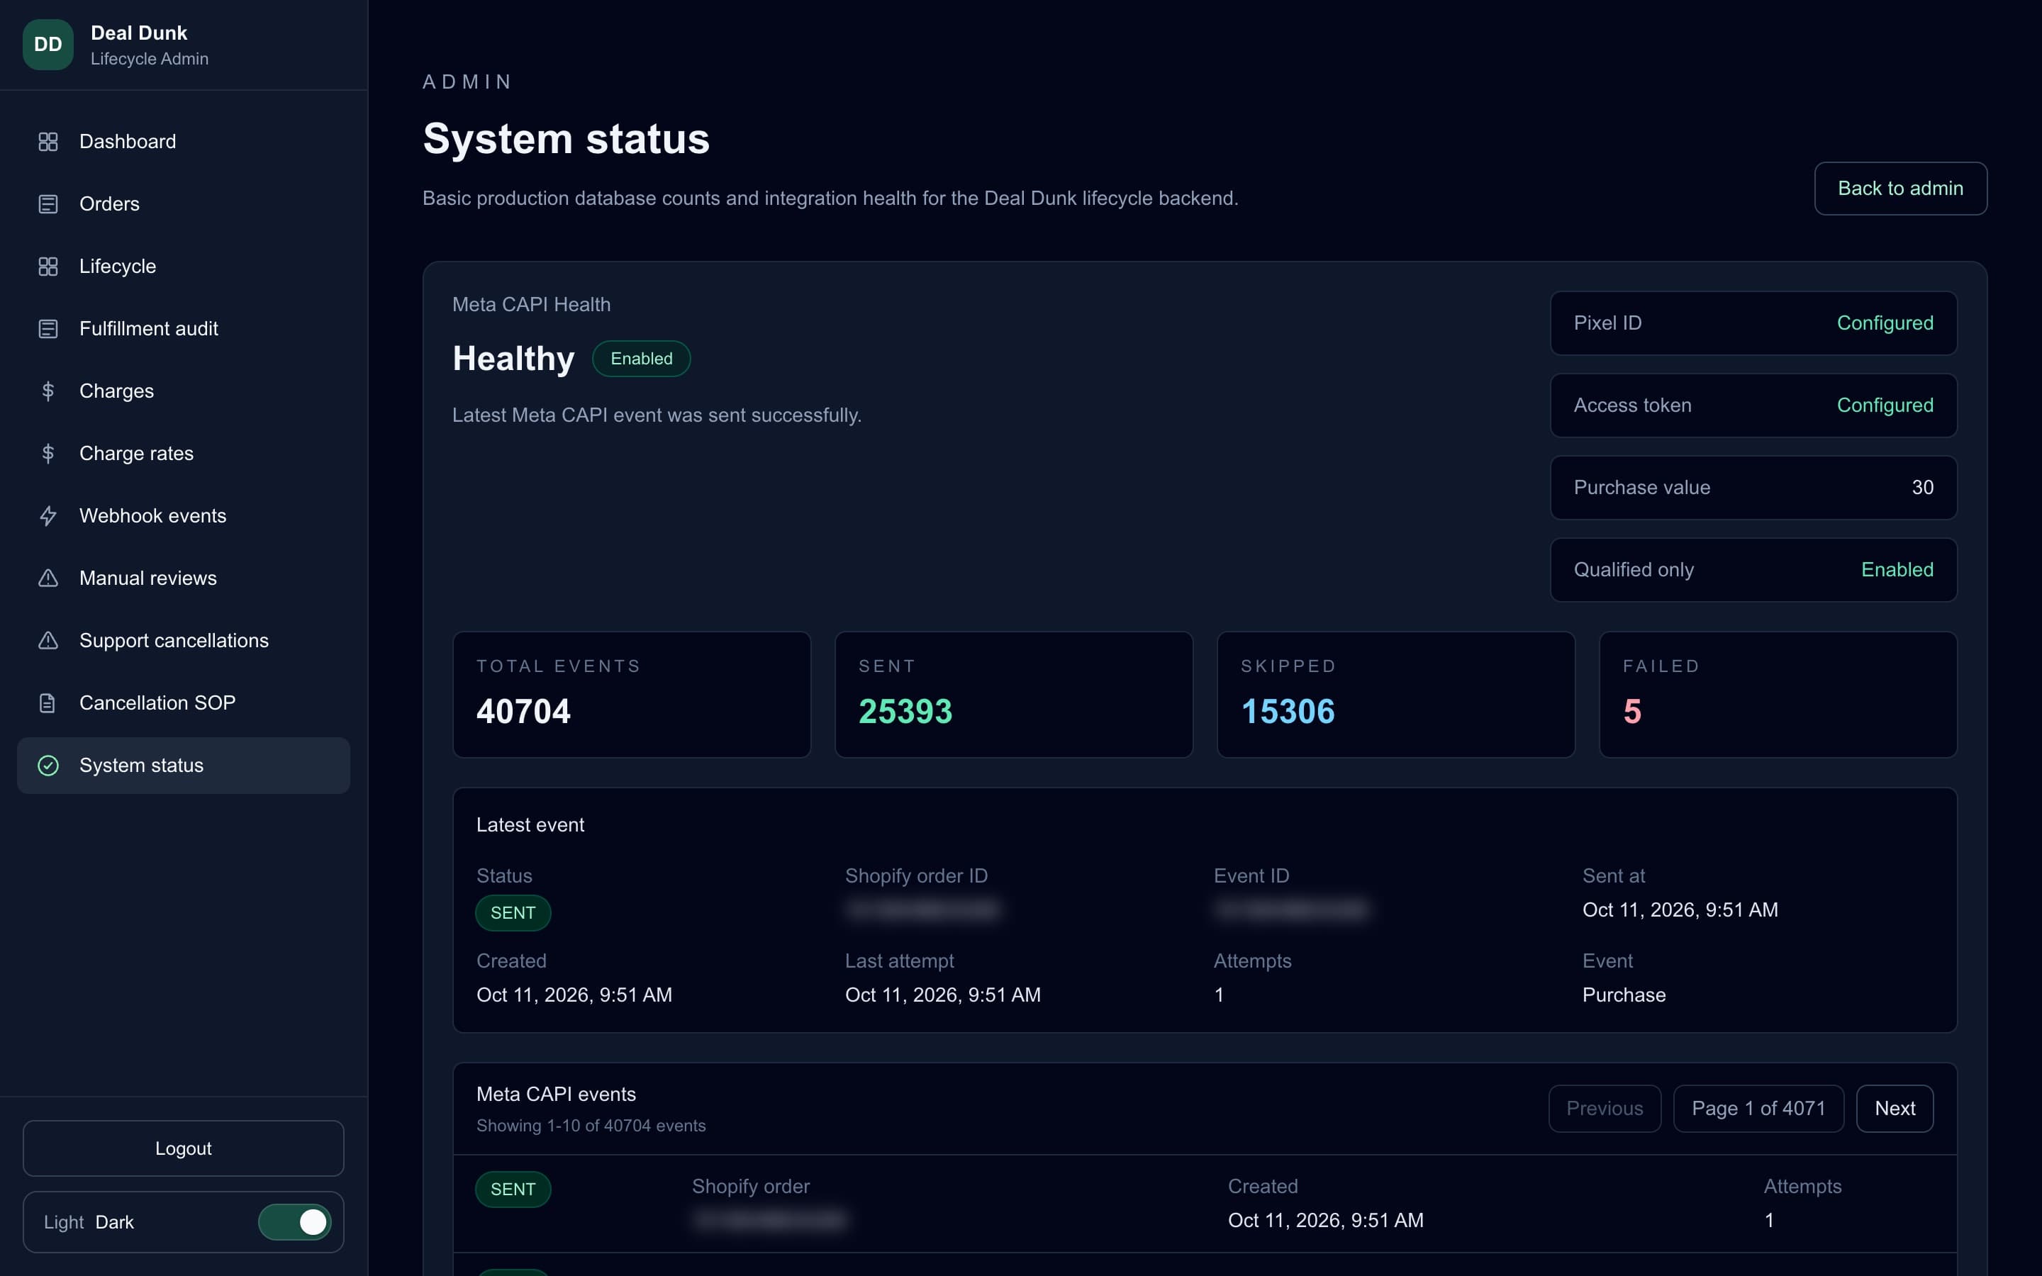Screen dimensions: 2042x1276
Task: Click the Lifecycle grid icon in sidebar
Action: [48, 267]
